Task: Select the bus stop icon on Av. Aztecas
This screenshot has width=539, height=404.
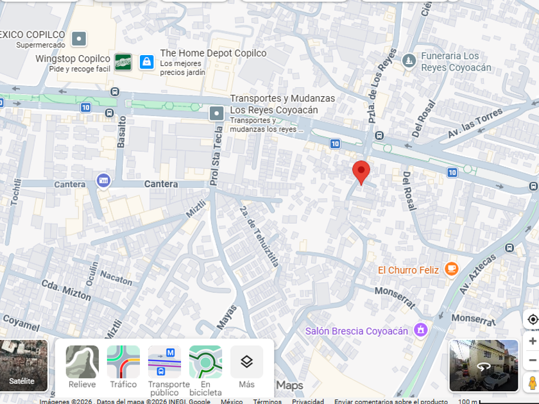Action: click(x=509, y=248)
